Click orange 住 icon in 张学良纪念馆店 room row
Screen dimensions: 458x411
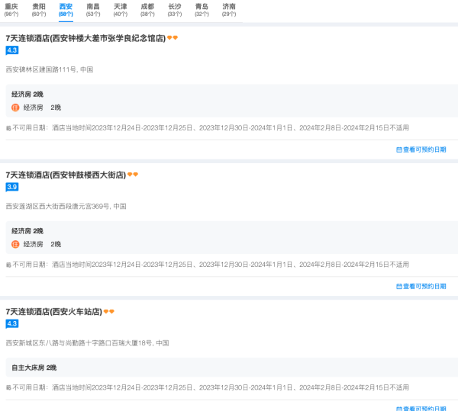coord(15,108)
